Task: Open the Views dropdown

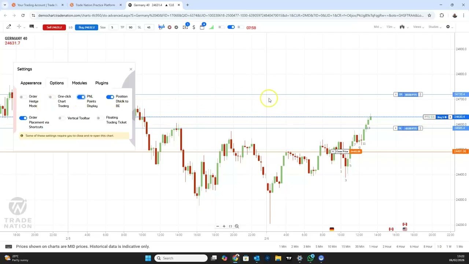Action: click(418, 27)
